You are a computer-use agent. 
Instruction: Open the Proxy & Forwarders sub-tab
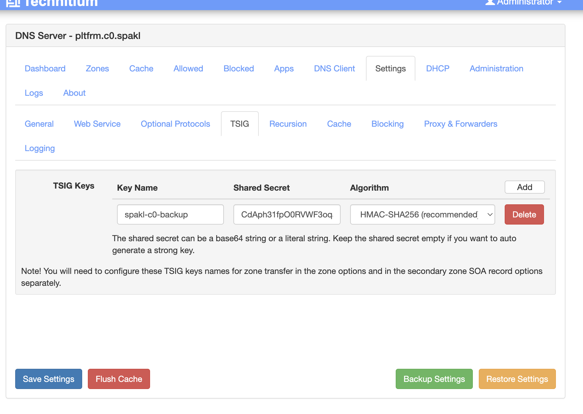click(x=460, y=124)
